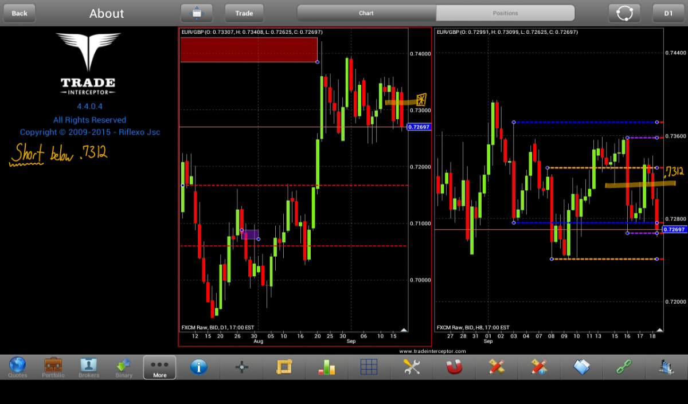688x404 pixels.
Task: Select the purple rectangle on left chart
Action: tap(250, 234)
